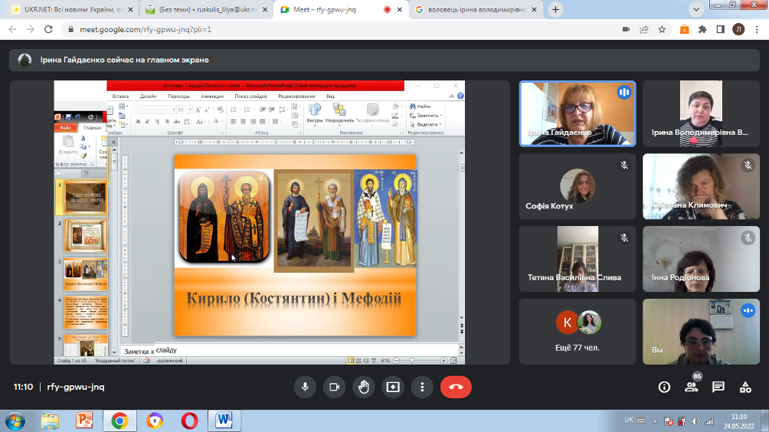
Task: Click the Present now screen share icon
Action: click(392, 387)
